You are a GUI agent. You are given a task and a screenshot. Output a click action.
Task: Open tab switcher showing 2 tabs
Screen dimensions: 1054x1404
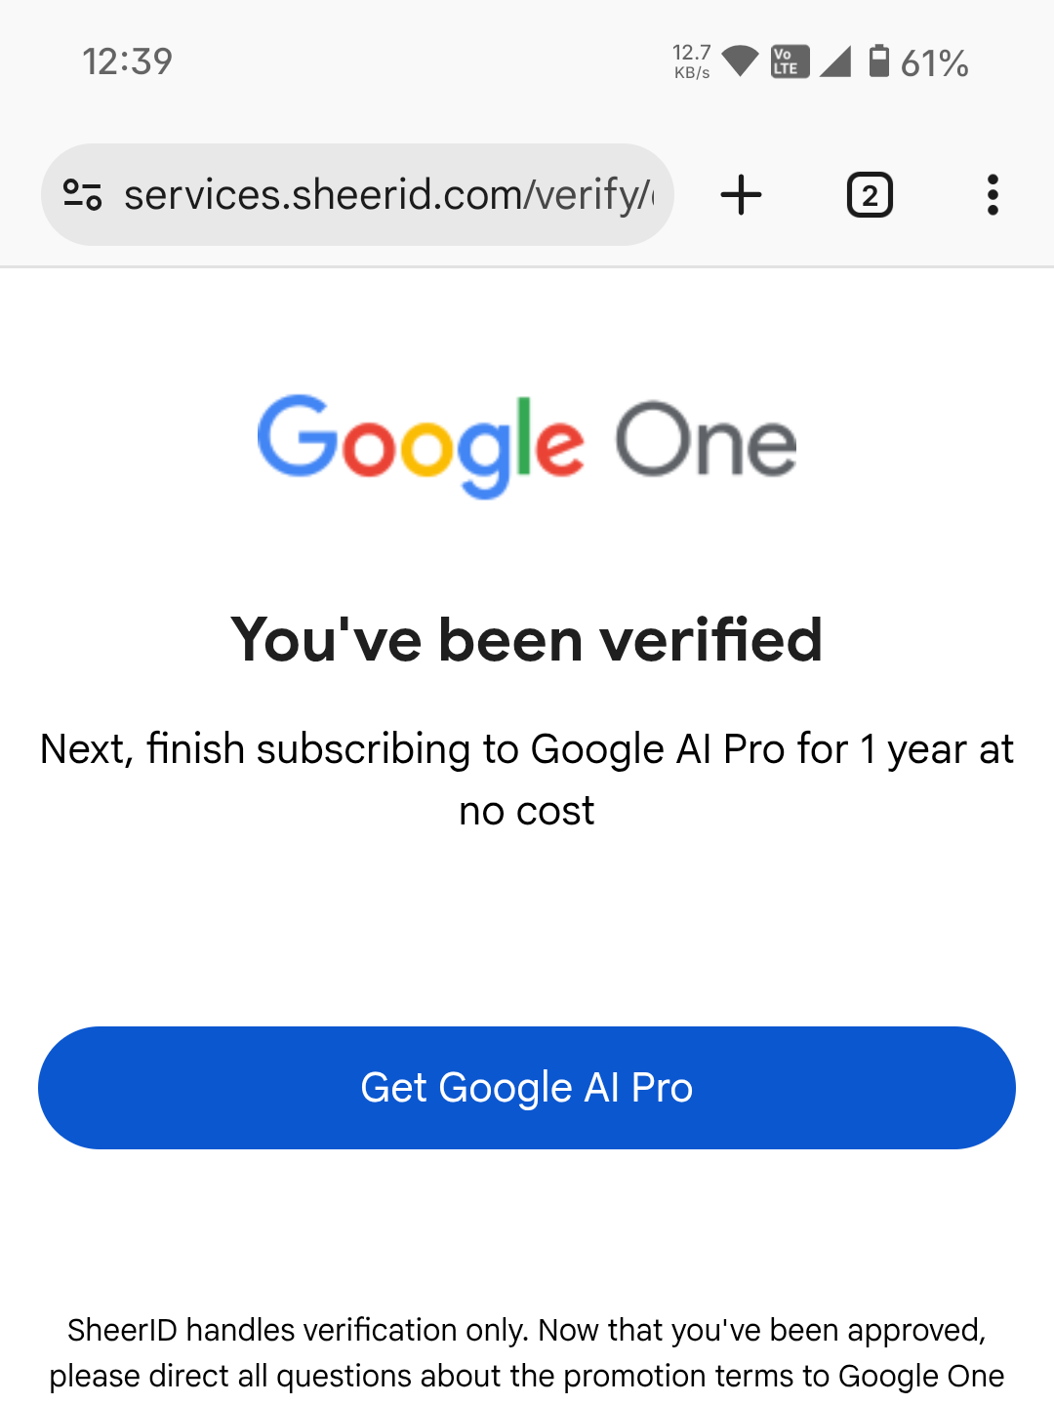[870, 195]
